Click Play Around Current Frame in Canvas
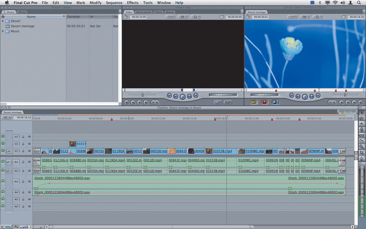Screen dimensions: 366x229 (312, 96)
